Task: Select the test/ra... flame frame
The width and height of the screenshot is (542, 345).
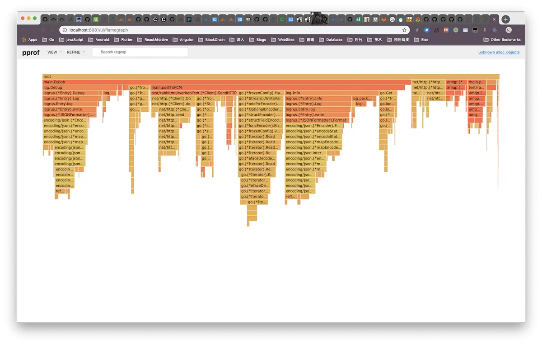Action: (x=477, y=87)
